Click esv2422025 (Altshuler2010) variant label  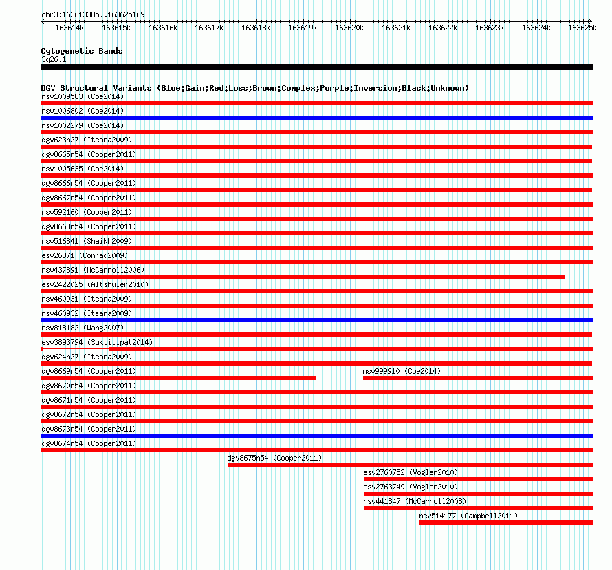[x=95, y=284]
